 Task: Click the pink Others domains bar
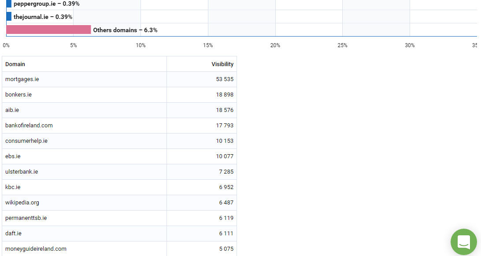pos(48,30)
